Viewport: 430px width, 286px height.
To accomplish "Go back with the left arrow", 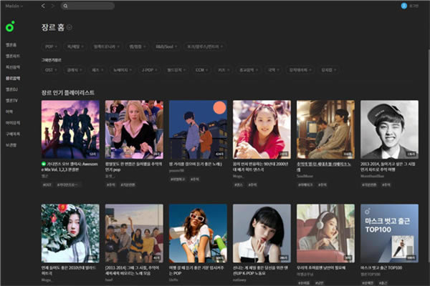I will coord(43,6).
